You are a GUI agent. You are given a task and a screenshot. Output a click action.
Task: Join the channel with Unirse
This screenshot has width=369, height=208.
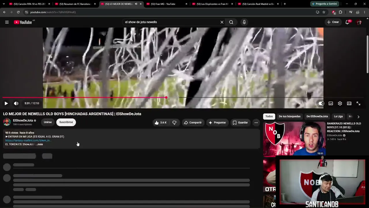[x=48, y=122]
